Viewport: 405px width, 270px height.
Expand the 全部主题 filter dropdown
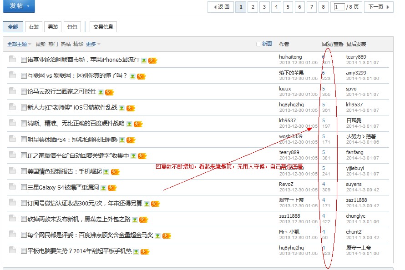point(19,44)
